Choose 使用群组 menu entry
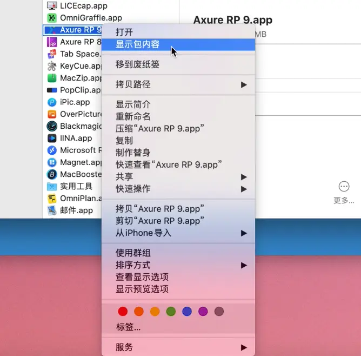This screenshot has width=361, height=356. (x=178, y=253)
